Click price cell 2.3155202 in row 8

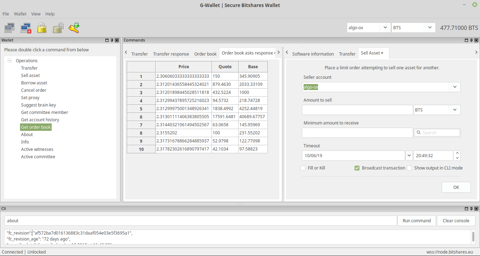point(183,133)
